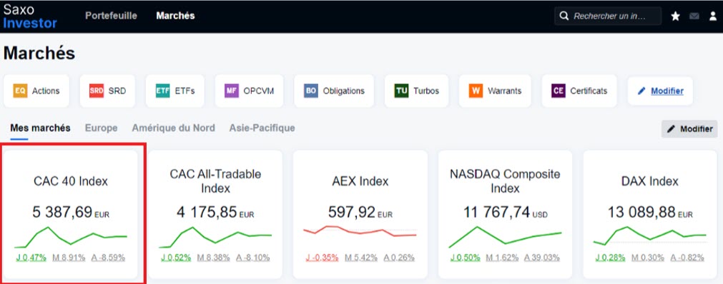Open the OPCVM funds tile
The image size is (723, 284).
click(x=249, y=91)
